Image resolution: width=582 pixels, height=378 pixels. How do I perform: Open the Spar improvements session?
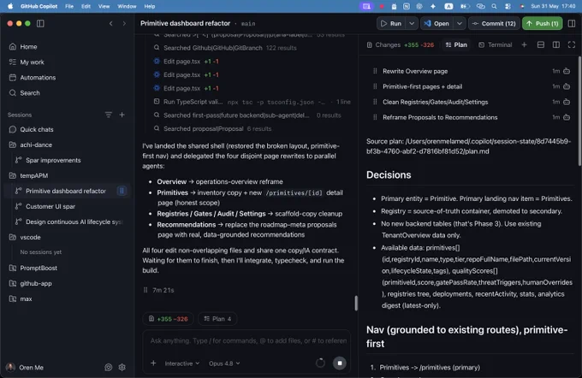tap(53, 160)
